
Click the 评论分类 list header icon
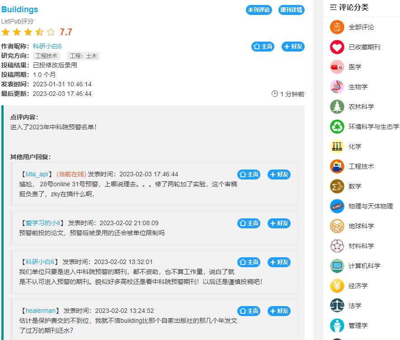click(333, 7)
